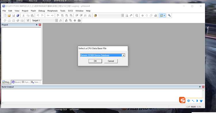Open the Window menu

(79, 11)
